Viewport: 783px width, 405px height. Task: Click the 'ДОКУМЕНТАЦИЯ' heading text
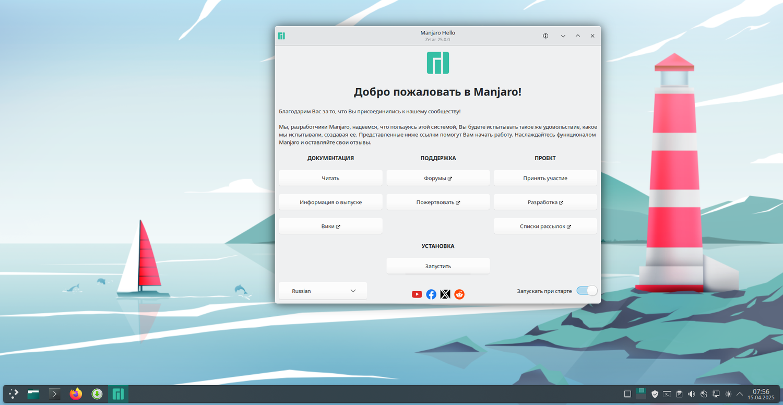(330, 158)
